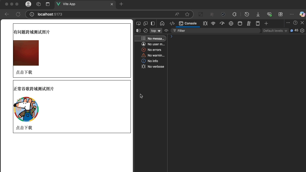View site information icon in address bar
The width and height of the screenshot is (306, 172).
click(x=32, y=14)
